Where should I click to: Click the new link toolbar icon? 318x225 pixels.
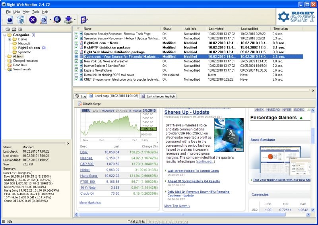coord(10,20)
